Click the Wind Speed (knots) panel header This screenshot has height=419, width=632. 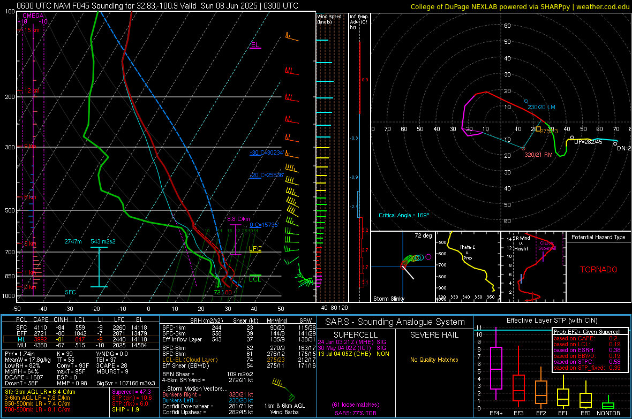click(x=329, y=19)
